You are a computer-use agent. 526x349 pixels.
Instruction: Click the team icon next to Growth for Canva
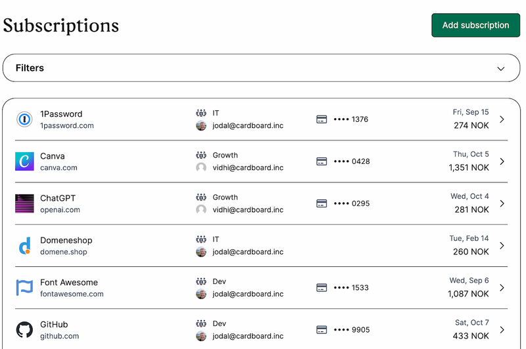201,155
